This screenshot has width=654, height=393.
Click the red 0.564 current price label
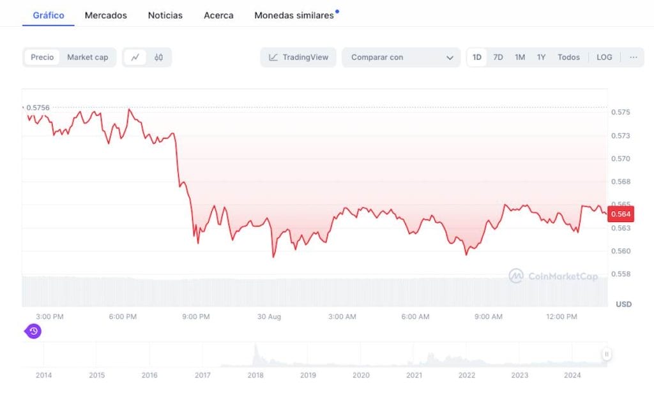coord(621,214)
